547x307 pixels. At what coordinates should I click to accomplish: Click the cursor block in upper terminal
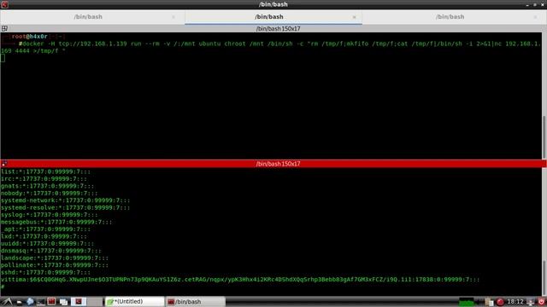click(3, 58)
